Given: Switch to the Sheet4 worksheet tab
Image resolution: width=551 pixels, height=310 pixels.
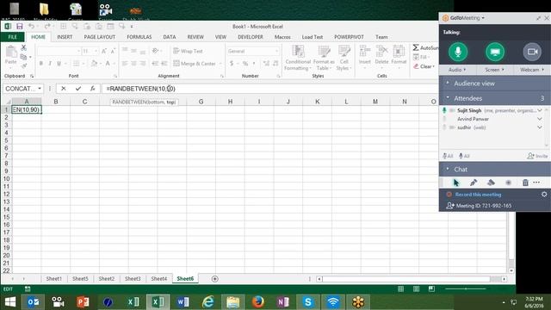Looking at the screenshot, I should coord(158,279).
